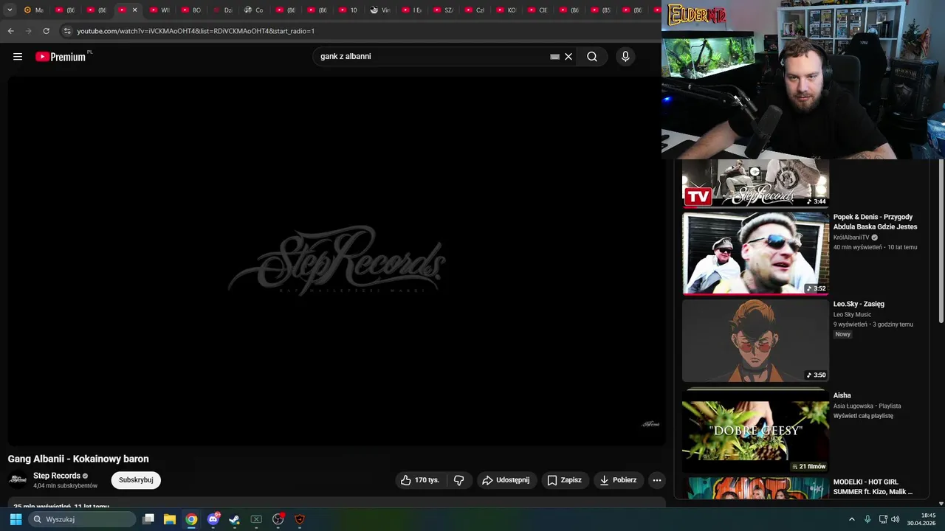
Task: Click the YouTube search field
Action: click(x=432, y=57)
